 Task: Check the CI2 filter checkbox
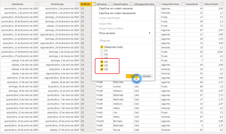click(x=102, y=54)
